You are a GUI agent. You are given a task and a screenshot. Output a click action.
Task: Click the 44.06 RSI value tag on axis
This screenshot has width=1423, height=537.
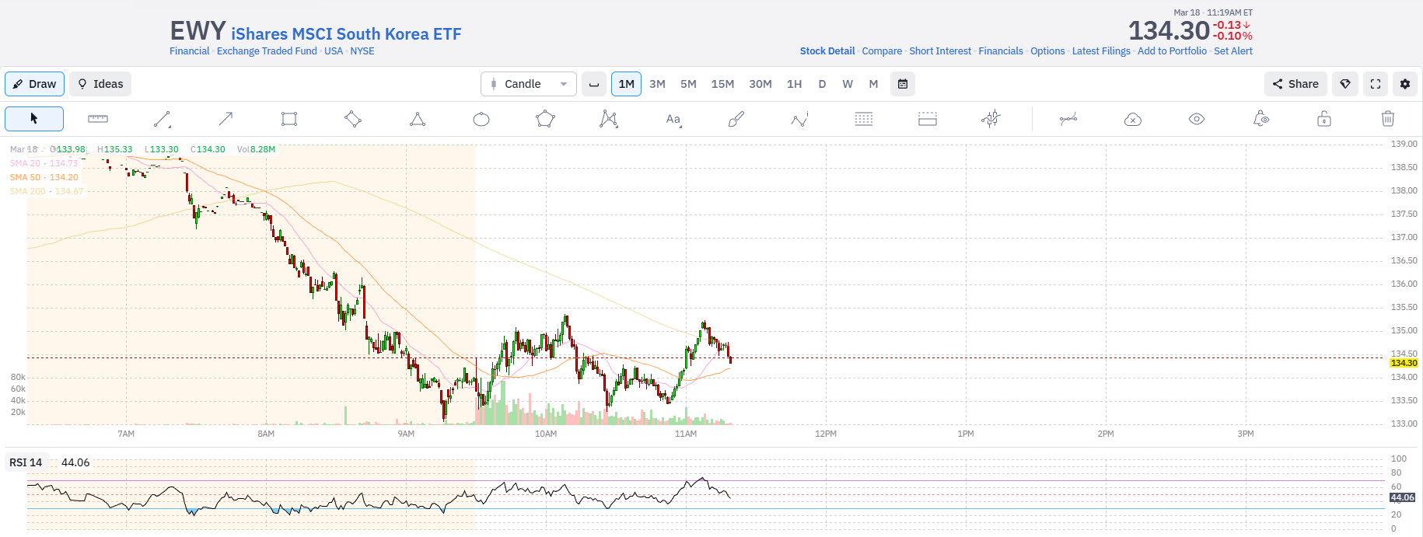[1402, 497]
